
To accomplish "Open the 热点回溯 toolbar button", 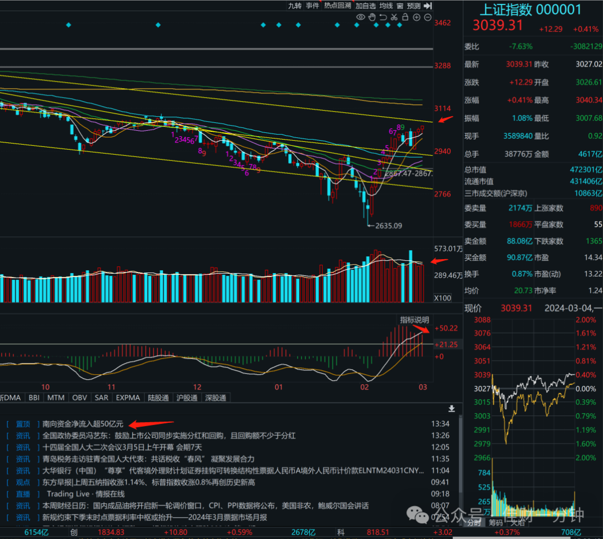I will tap(338, 6).
